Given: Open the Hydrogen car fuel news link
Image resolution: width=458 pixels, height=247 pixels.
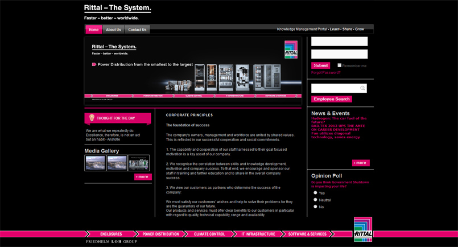Looking at the screenshot, I should pyautogui.click(x=339, y=120).
